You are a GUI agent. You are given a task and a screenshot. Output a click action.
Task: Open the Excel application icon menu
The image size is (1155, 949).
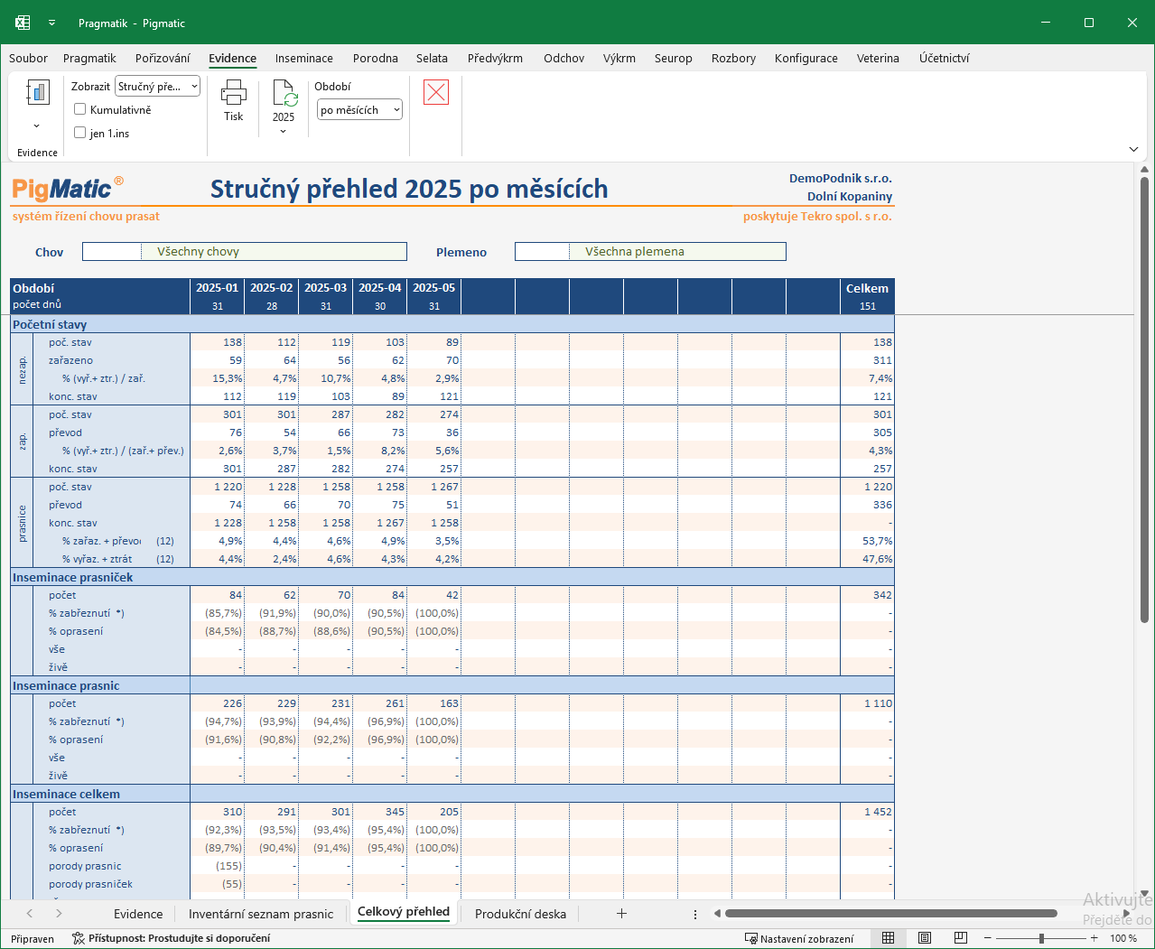click(23, 23)
